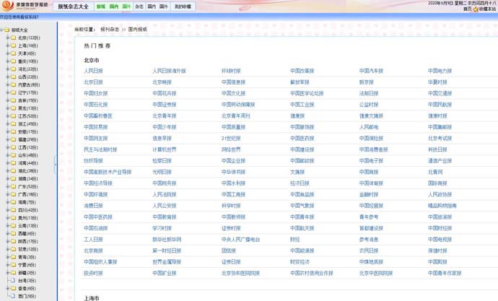Click the folder icon for 上海

(x=13, y=45)
